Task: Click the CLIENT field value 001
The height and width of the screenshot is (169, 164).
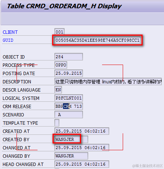Action: [x=59, y=32]
